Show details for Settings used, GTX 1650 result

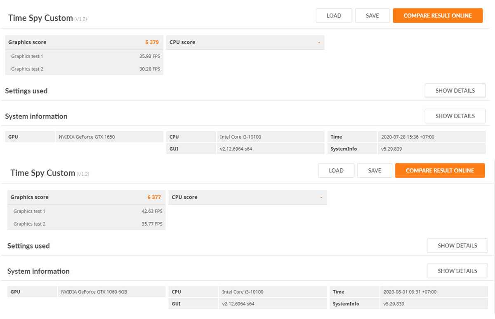point(455,91)
